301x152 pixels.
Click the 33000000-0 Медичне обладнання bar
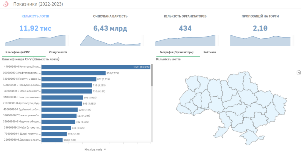click(58, 122)
